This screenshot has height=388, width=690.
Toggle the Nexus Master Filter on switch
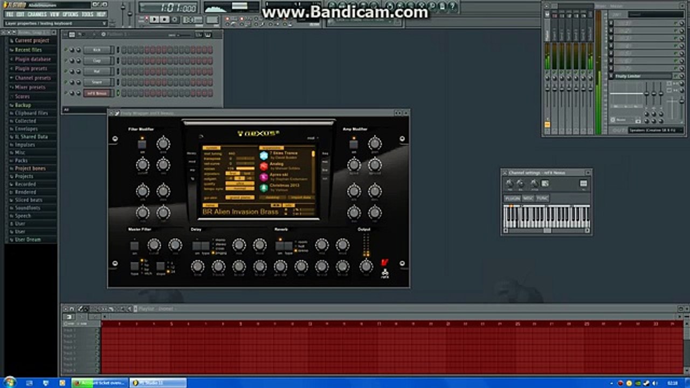tap(134, 246)
